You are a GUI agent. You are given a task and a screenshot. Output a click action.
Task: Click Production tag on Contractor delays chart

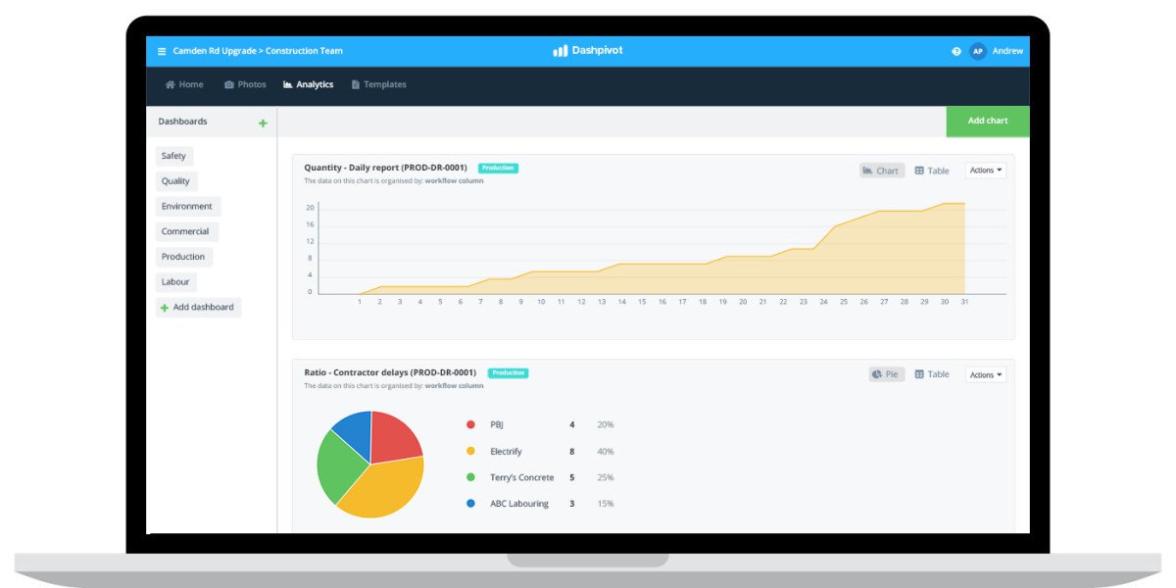[508, 373]
